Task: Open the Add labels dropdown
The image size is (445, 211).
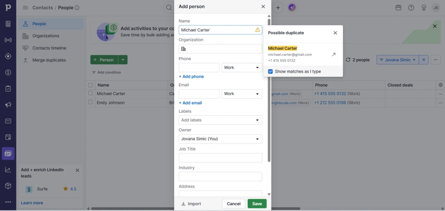Action: pyautogui.click(x=220, y=120)
